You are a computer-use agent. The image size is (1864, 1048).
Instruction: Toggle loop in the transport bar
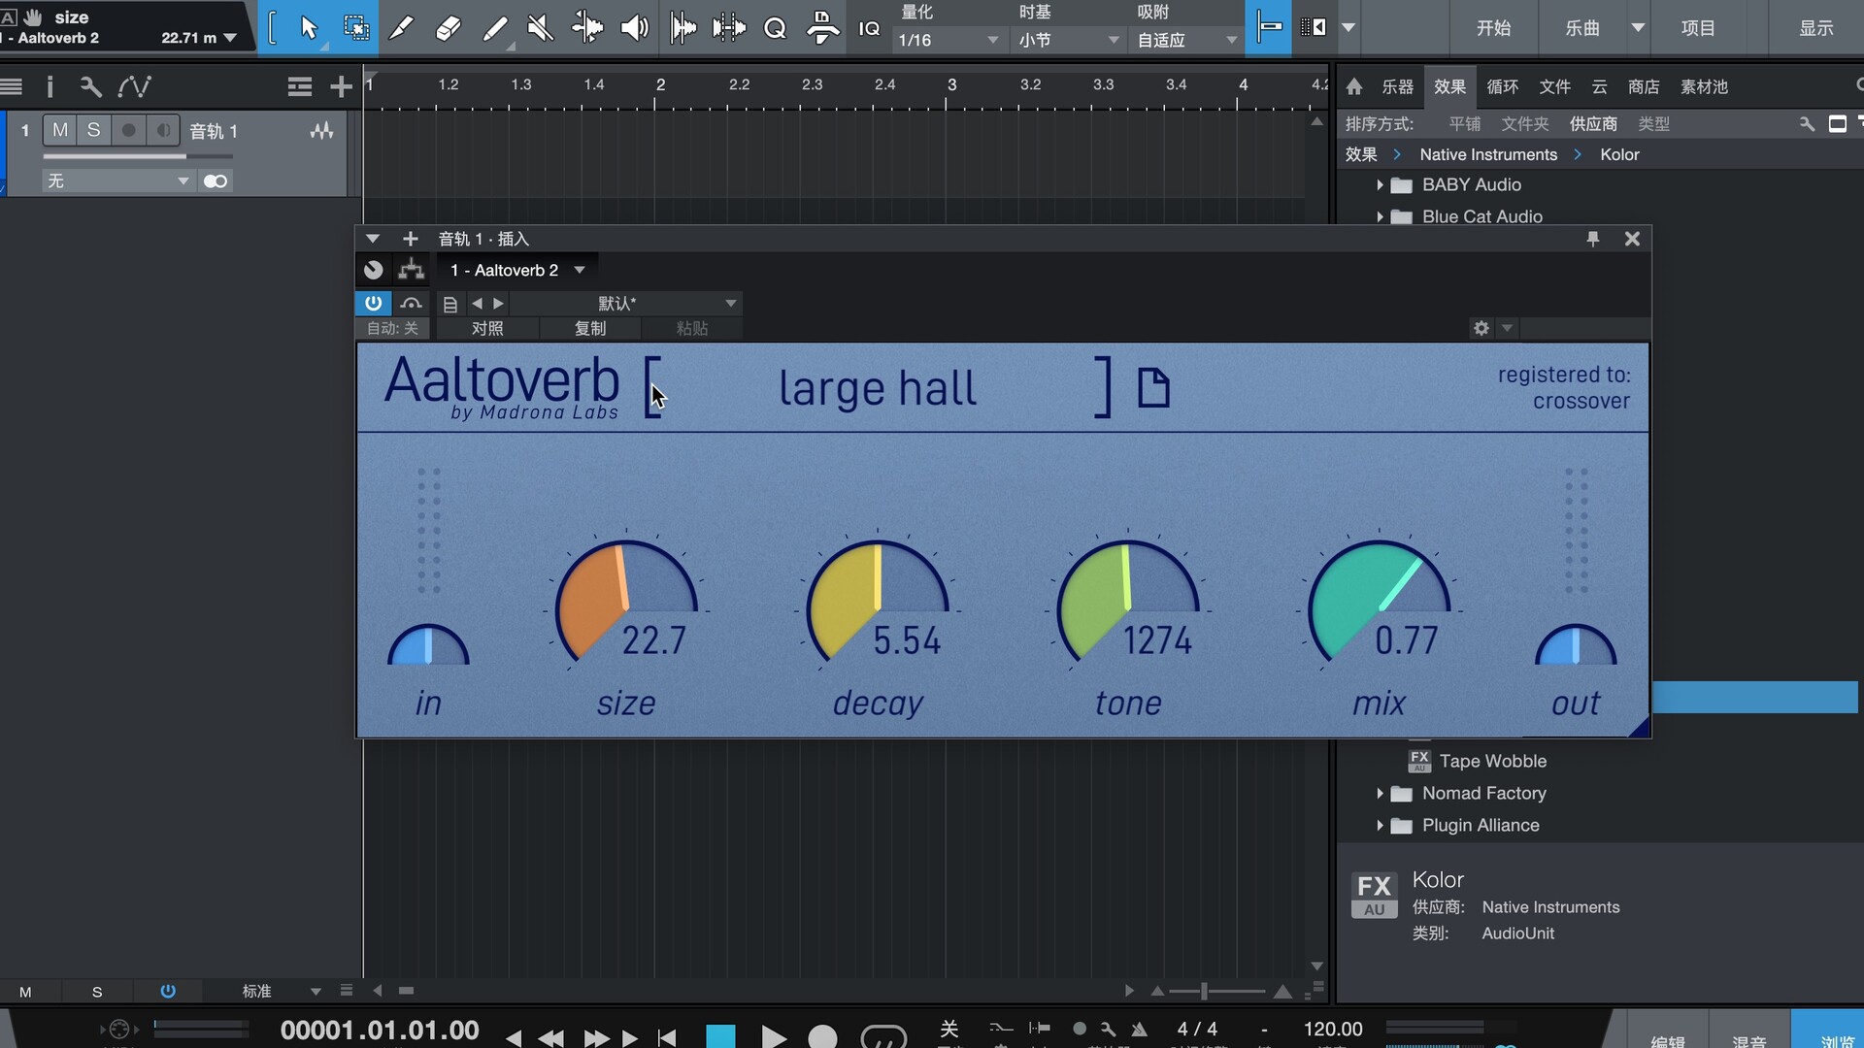tap(883, 1036)
